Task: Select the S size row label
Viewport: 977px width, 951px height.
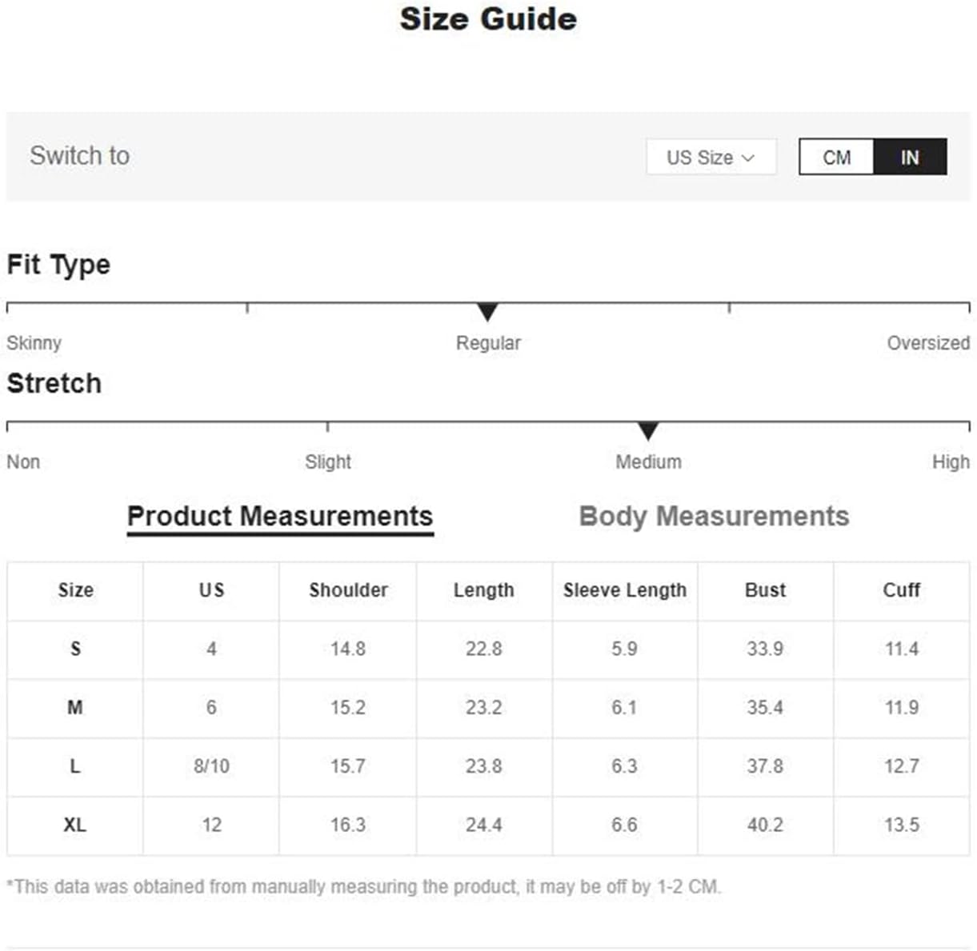Action: 75,649
